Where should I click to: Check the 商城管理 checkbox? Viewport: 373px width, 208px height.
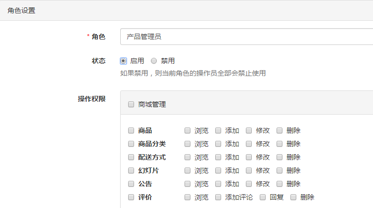131,104
